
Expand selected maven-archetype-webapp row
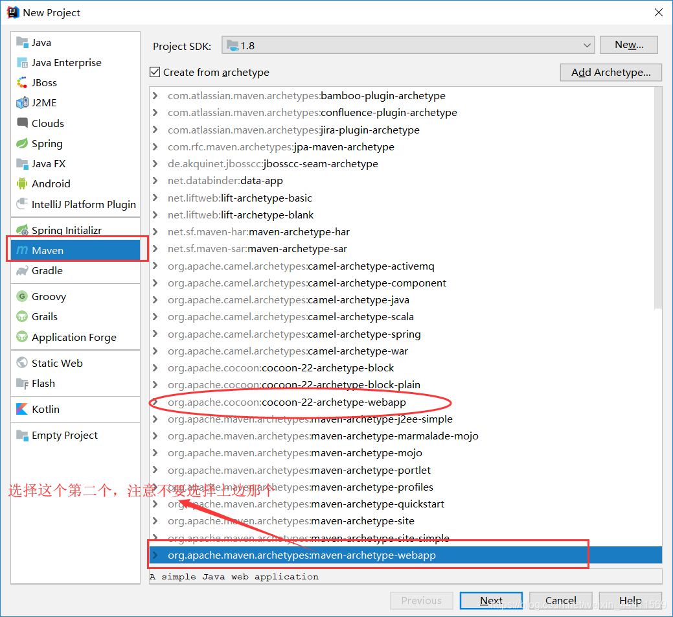click(155, 555)
